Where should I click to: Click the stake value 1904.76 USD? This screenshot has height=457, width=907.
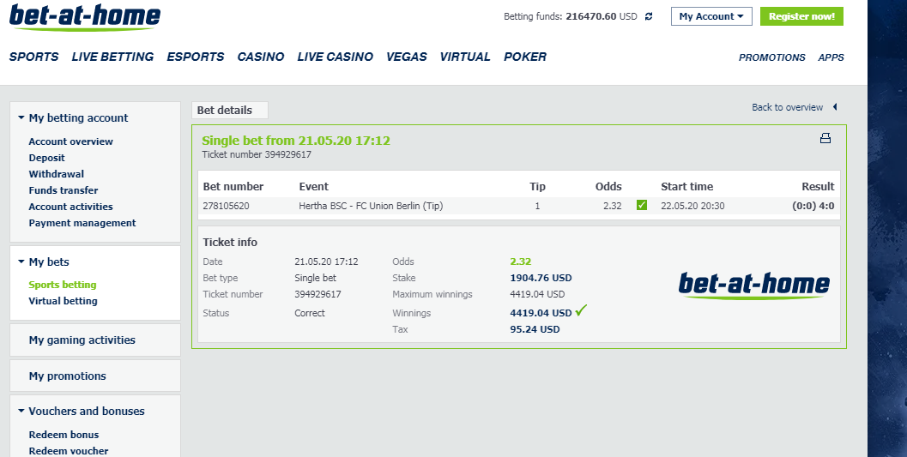coord(541,278)
